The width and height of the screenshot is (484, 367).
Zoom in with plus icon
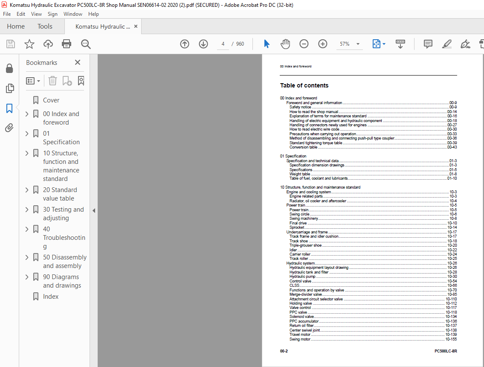point(322,44)
